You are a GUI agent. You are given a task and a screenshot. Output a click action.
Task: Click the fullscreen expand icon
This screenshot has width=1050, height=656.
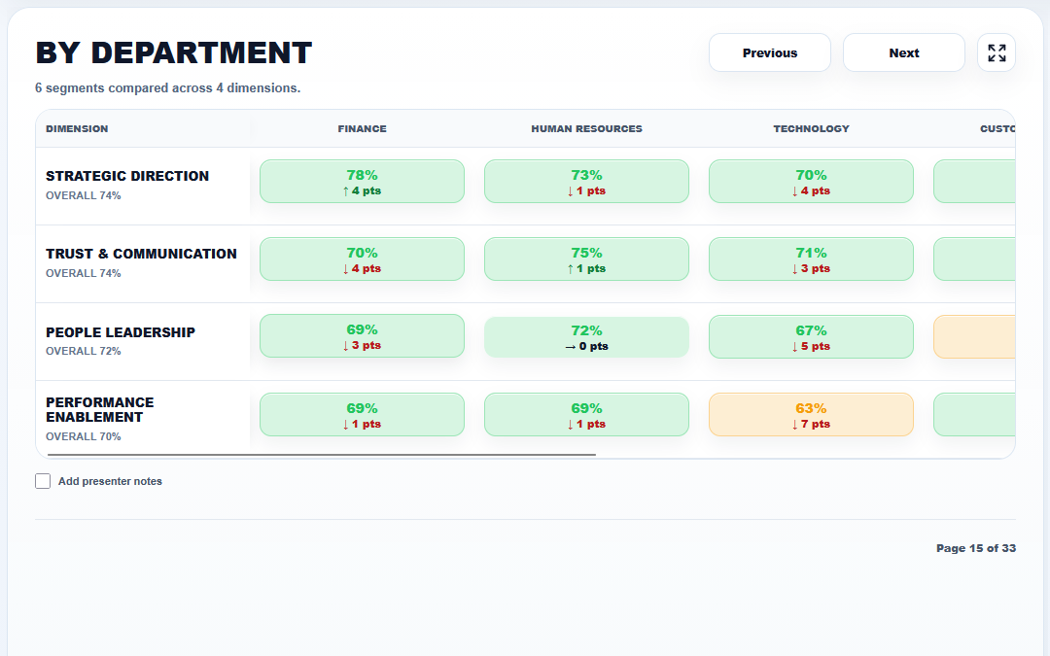tap(997, 52)
